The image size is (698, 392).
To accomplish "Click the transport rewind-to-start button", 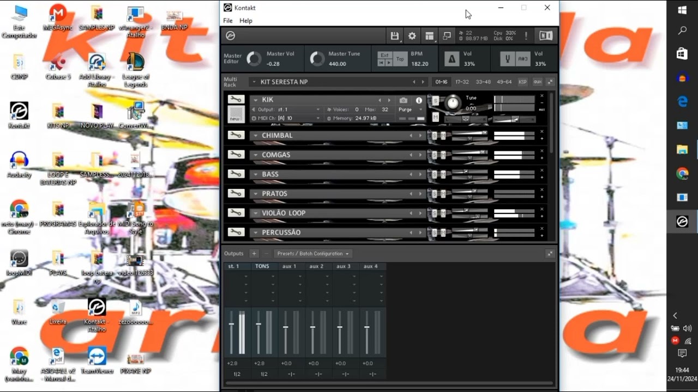I will pyautogui.click(x=380, y=63).
